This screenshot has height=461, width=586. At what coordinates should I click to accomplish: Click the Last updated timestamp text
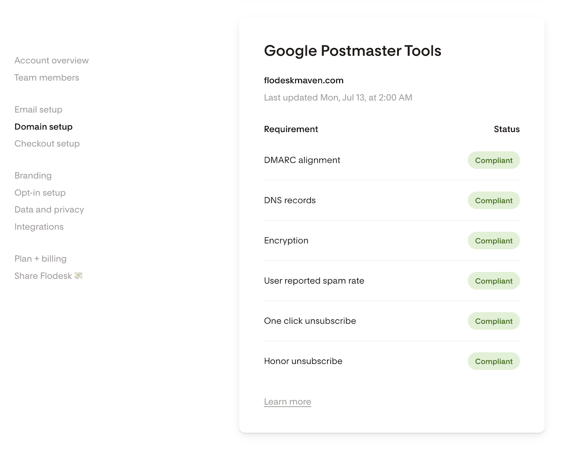tap(338, 98)
